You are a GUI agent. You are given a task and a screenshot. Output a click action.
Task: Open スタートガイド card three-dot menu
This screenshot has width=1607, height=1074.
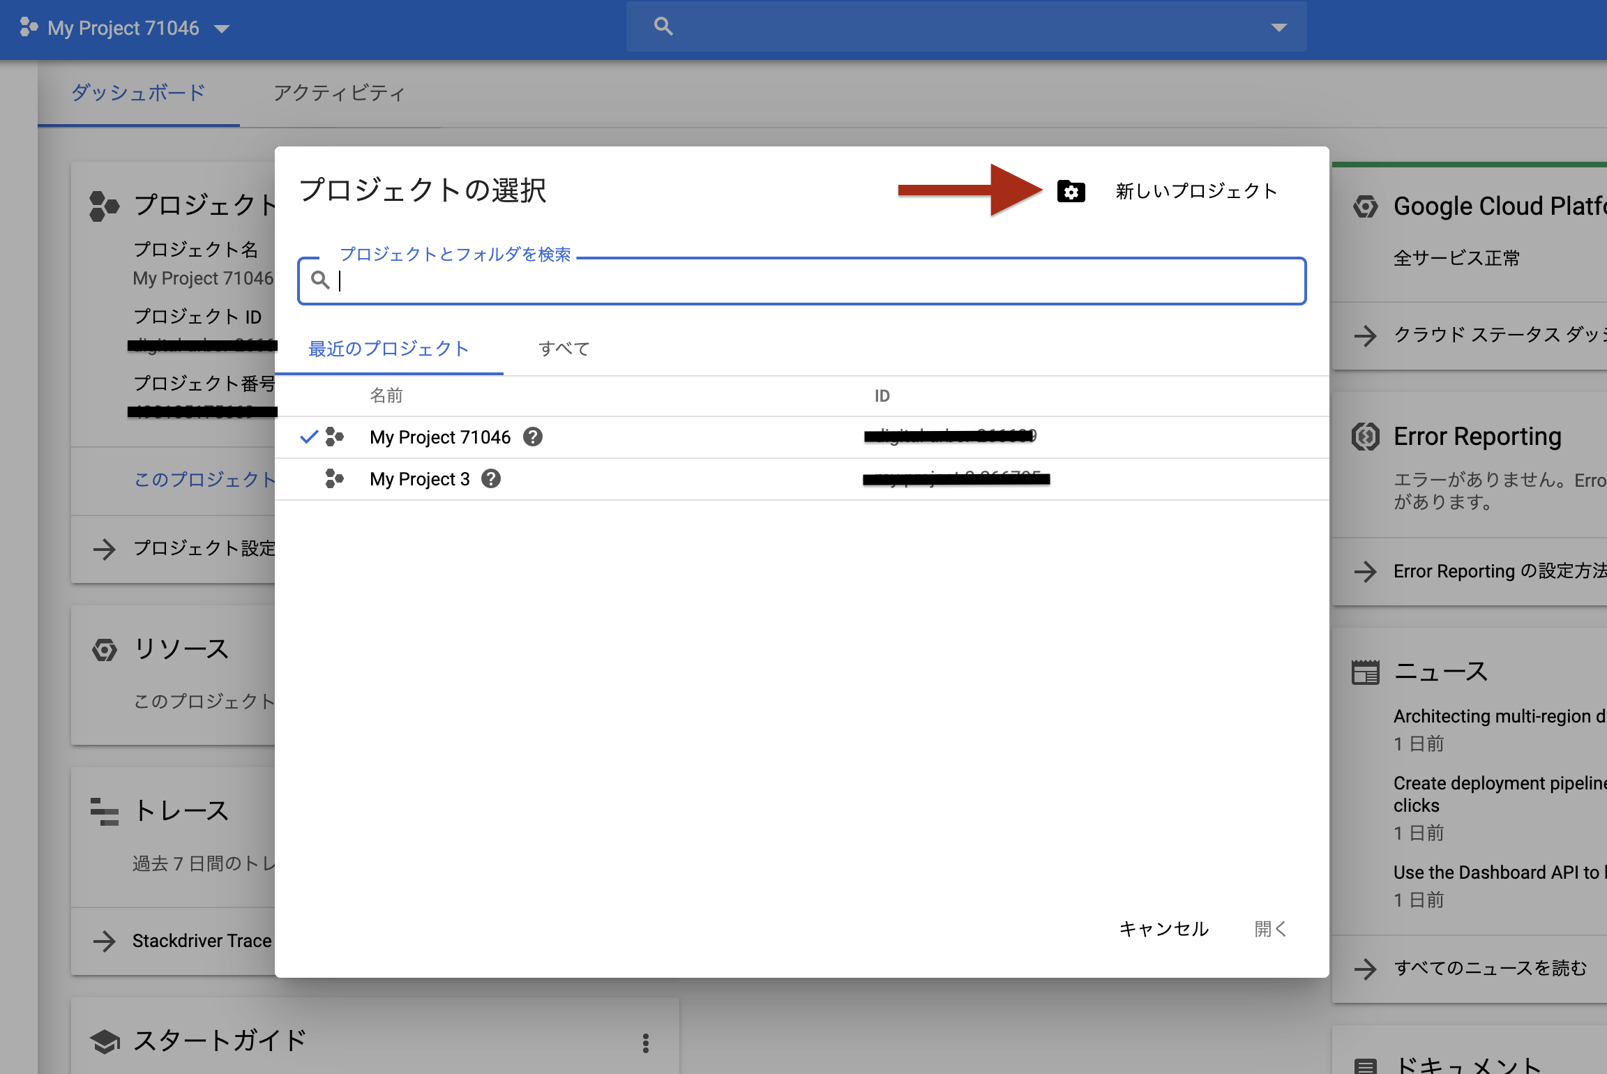coord(646,1043)
